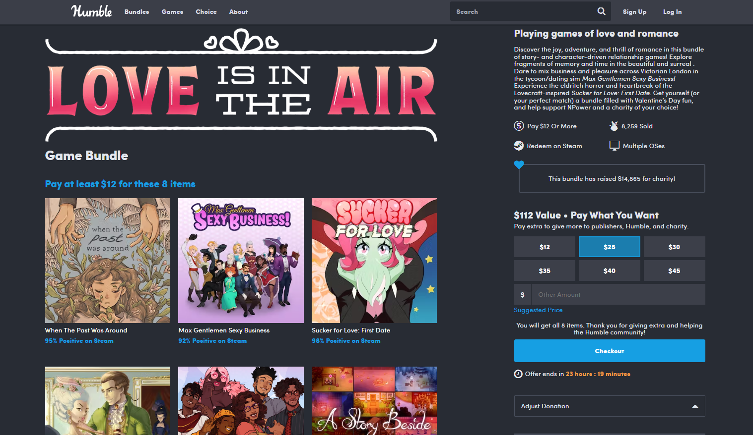This screenshot has height=435, width=753.
Task: Click Pay at least $12 heading
Action: [x=120, y=184]
